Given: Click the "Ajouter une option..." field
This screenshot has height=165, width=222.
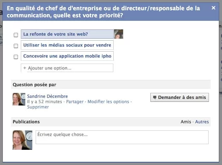Looking at the screenshot, I should pos(70,68).
